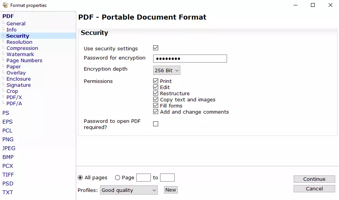
Task: Focus the Password for encryption field
Action: (x=190, y=59)
